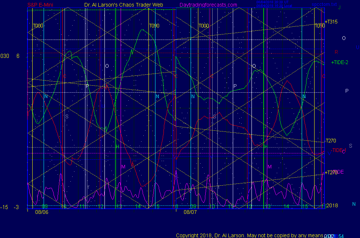The image size is (360, 238).
Task: Click the "-15" price axis label
Action: pyautogui.click(x=4, y=207)
